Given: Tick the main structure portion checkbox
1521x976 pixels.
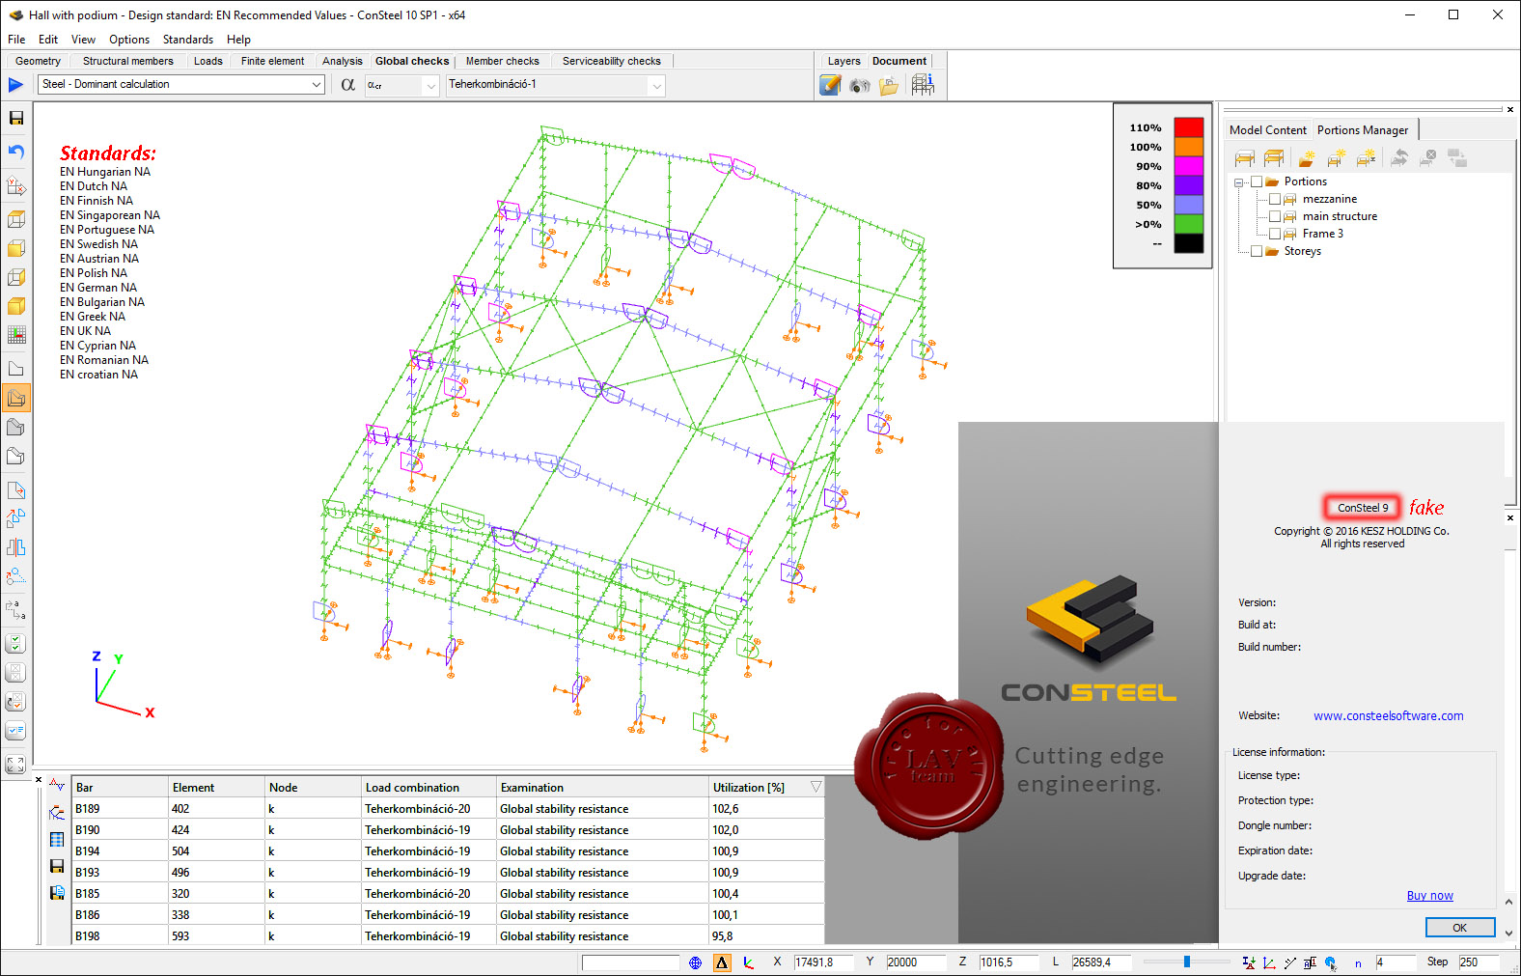Looking at the screenshot, I should [x=1275, y=216].
